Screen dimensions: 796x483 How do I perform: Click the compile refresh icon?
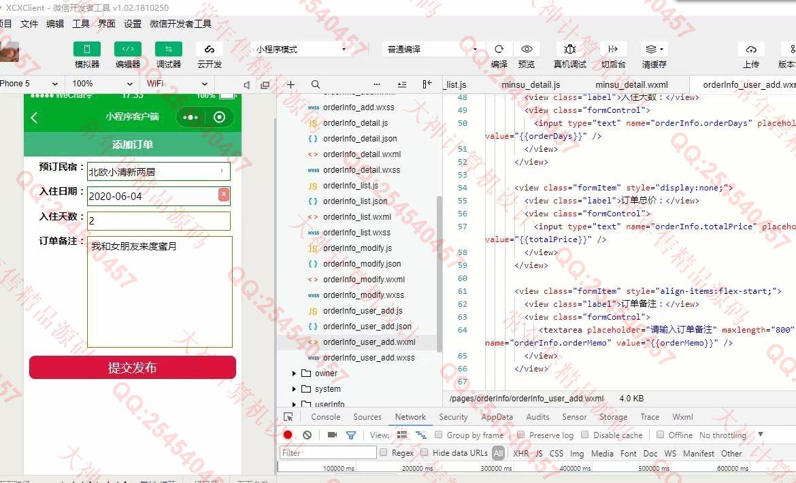click(x=499, y=49)
